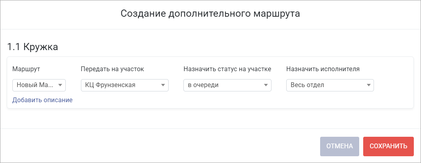Select the КЦ Фрунзенская value text

(x=110, y=85)
